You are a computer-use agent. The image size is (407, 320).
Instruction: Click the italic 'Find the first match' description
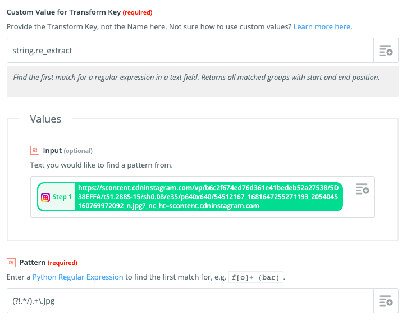(x=196, y=78)
